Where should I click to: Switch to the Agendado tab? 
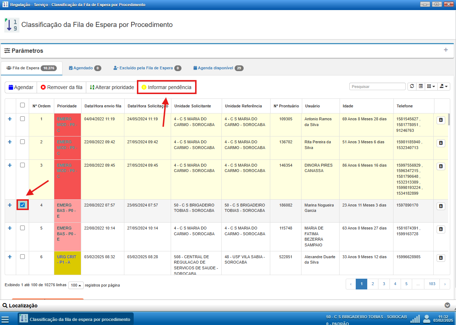coord(84,68)
